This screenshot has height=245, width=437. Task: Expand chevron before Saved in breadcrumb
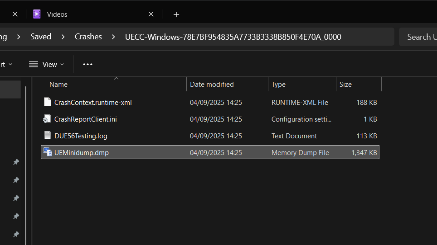[x=19, y=37]
